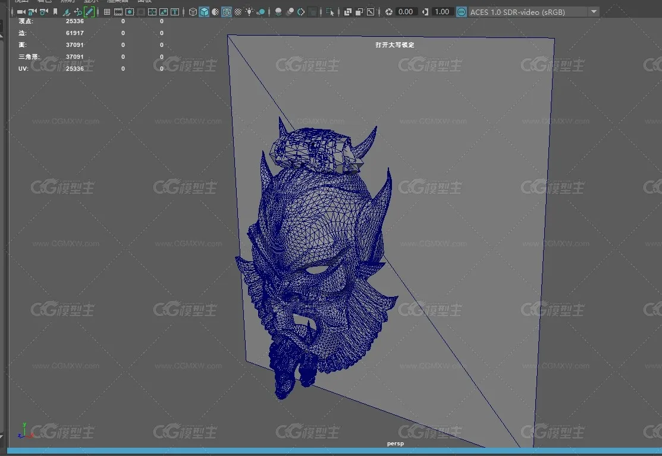The width and height of the screenshot is (662, 456).
Task: Toggle Wireframe on Shaded icon
Action: point(227,12)
